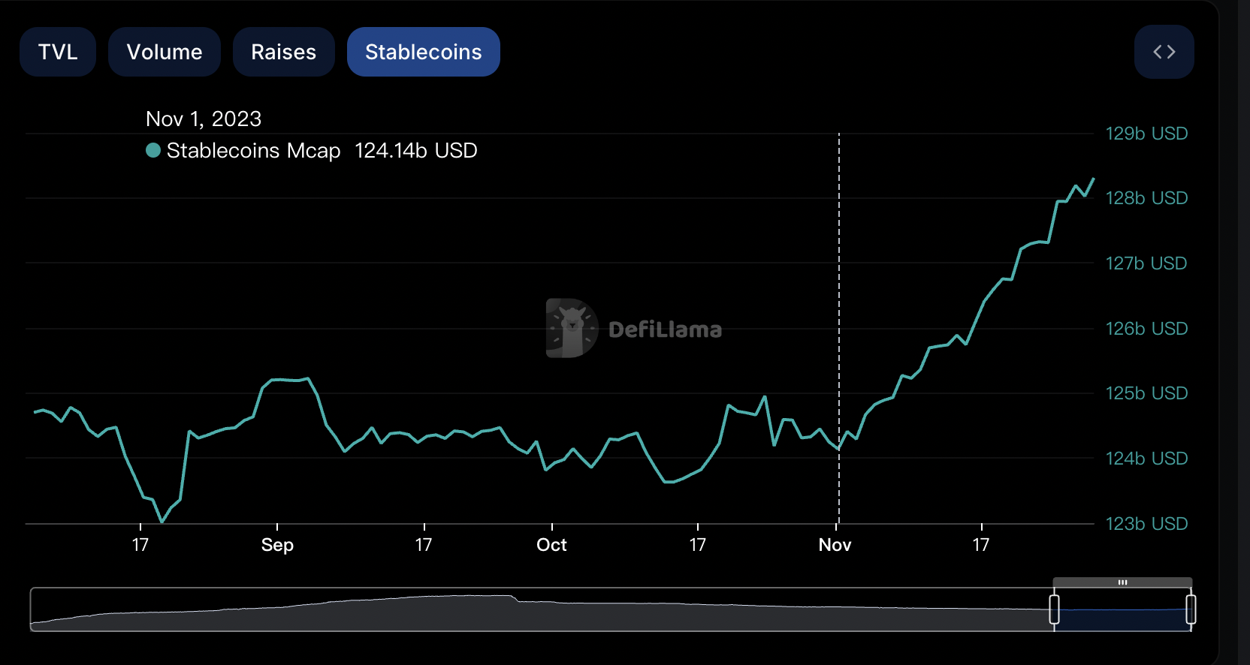
Task: Click the drag grip above selected range
Action: [x=1122, y=582]
